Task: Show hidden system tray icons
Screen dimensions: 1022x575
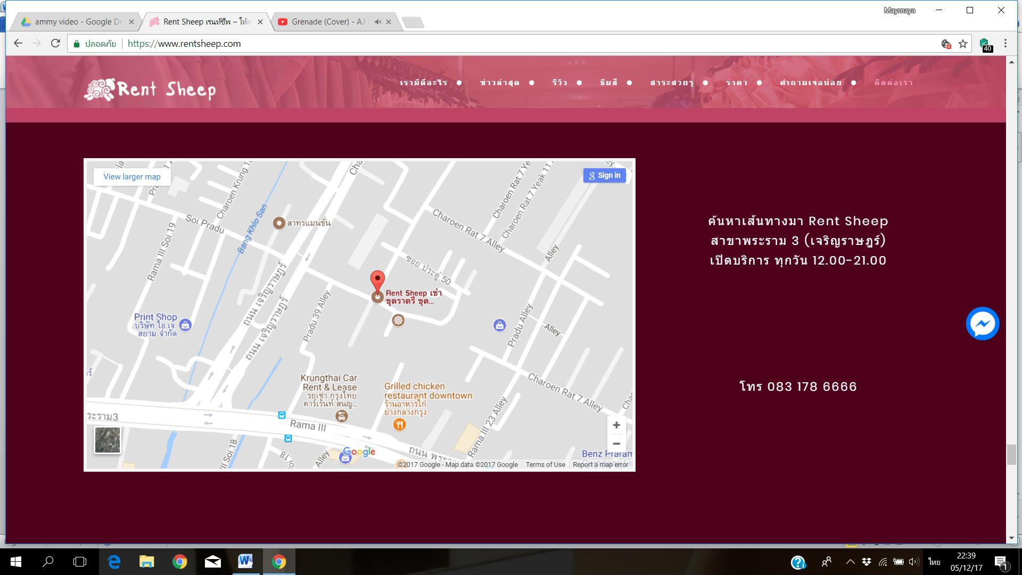Action: point(850,562)
